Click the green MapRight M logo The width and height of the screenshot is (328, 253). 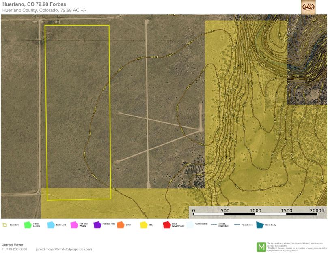(262, 247)
